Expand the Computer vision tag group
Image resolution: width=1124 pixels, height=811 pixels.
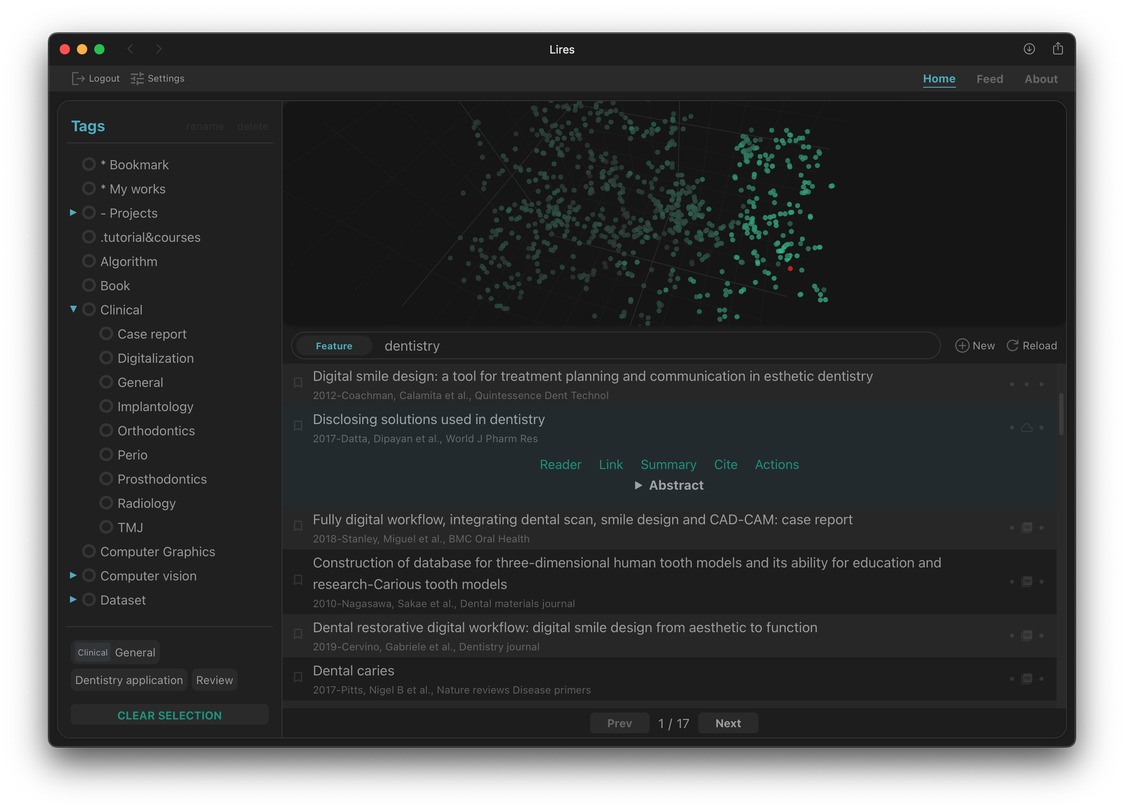(73, 575)
